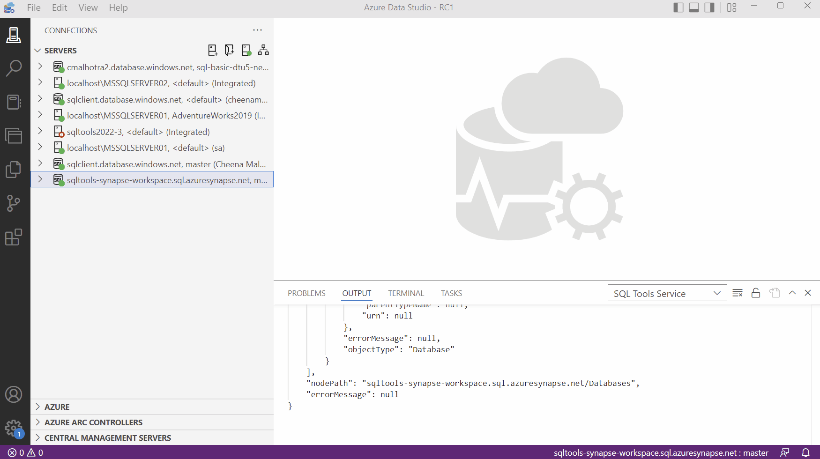The image size is (820, 459).
Task: Open the Accounts icon at bottom left
Action: tap(14, 394)
